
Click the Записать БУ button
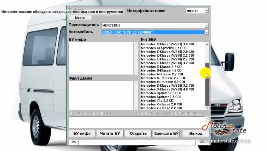coord(166,133)
